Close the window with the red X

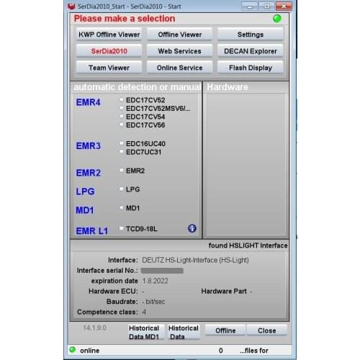pyautogui.click(x=284, y=6)
